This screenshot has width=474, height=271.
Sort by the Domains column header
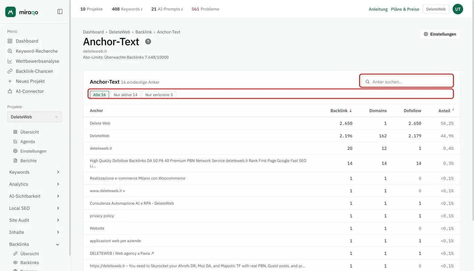tap(378, 111)
